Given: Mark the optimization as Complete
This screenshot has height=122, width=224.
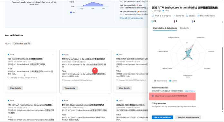Looking at the screenshot, I should (179, 16).
